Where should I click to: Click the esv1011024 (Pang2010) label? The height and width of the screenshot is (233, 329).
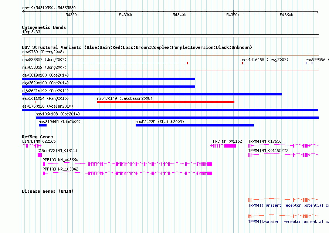pyautogui.click(x=45, y=98)
